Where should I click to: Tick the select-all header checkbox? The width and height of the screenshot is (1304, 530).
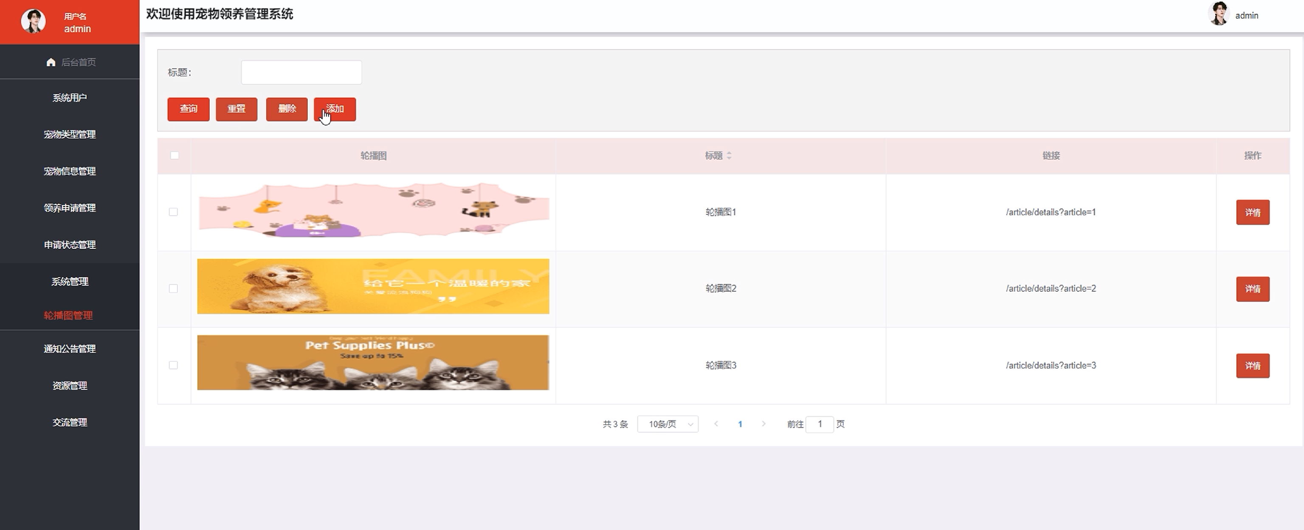[x=175, y=155]
